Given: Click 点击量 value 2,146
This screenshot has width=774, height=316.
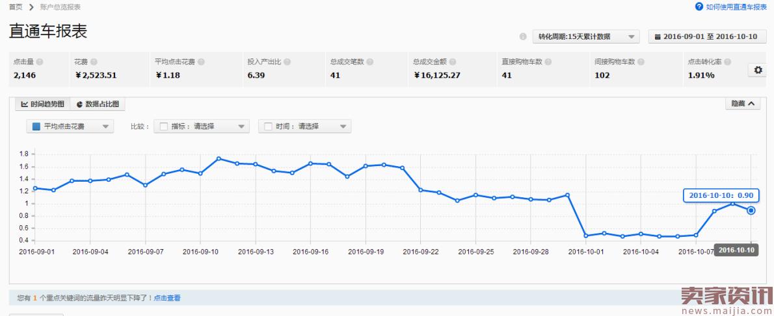Looking at the screenshot, I should click(25, 75).
